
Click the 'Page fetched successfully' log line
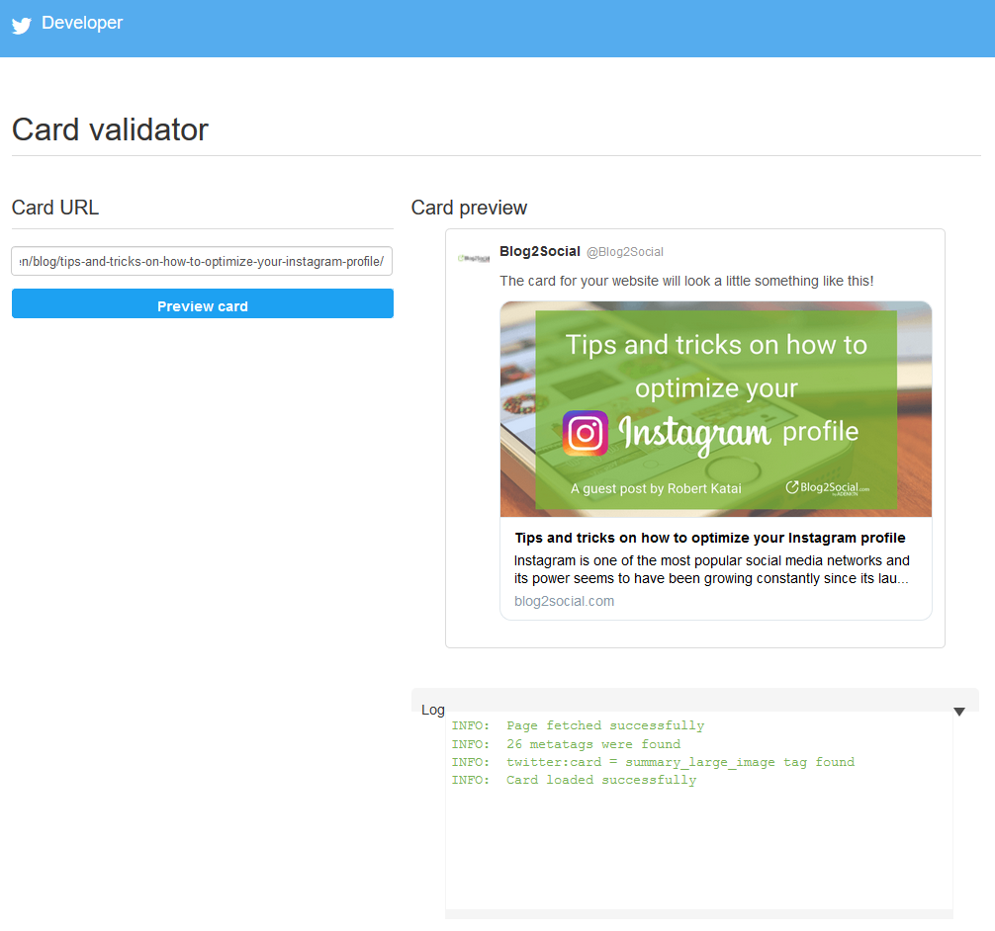click(x=578, y=725)
